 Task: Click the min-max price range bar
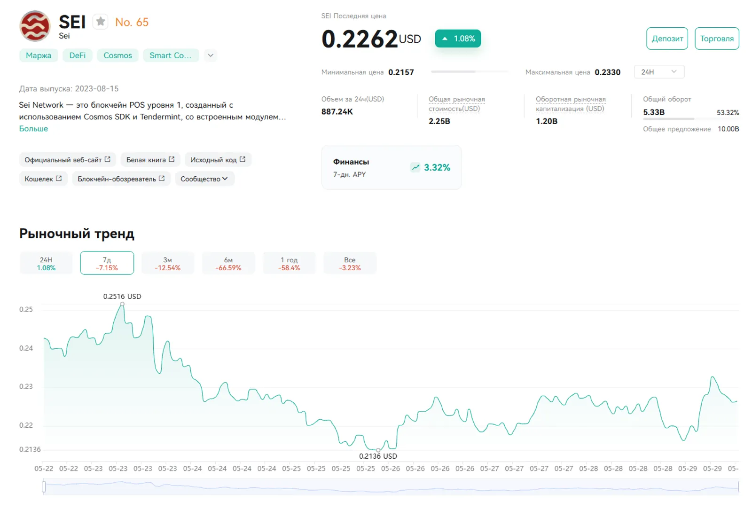pyautogui.click(x=469, y=71)
